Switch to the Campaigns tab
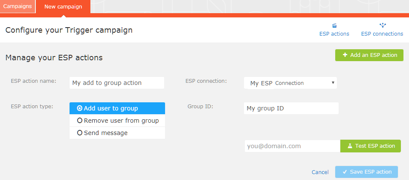409x180 pixels. [17, 6]
